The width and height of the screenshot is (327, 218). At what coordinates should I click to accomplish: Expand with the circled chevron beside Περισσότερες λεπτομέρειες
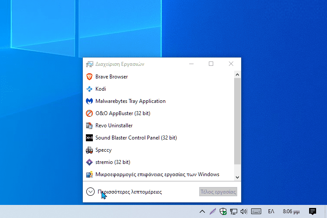(90, 192)
